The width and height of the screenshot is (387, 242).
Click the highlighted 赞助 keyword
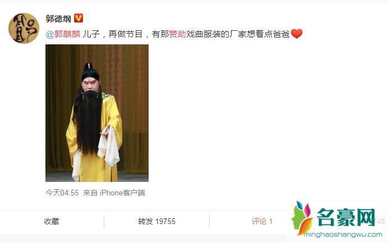point(177,34)
